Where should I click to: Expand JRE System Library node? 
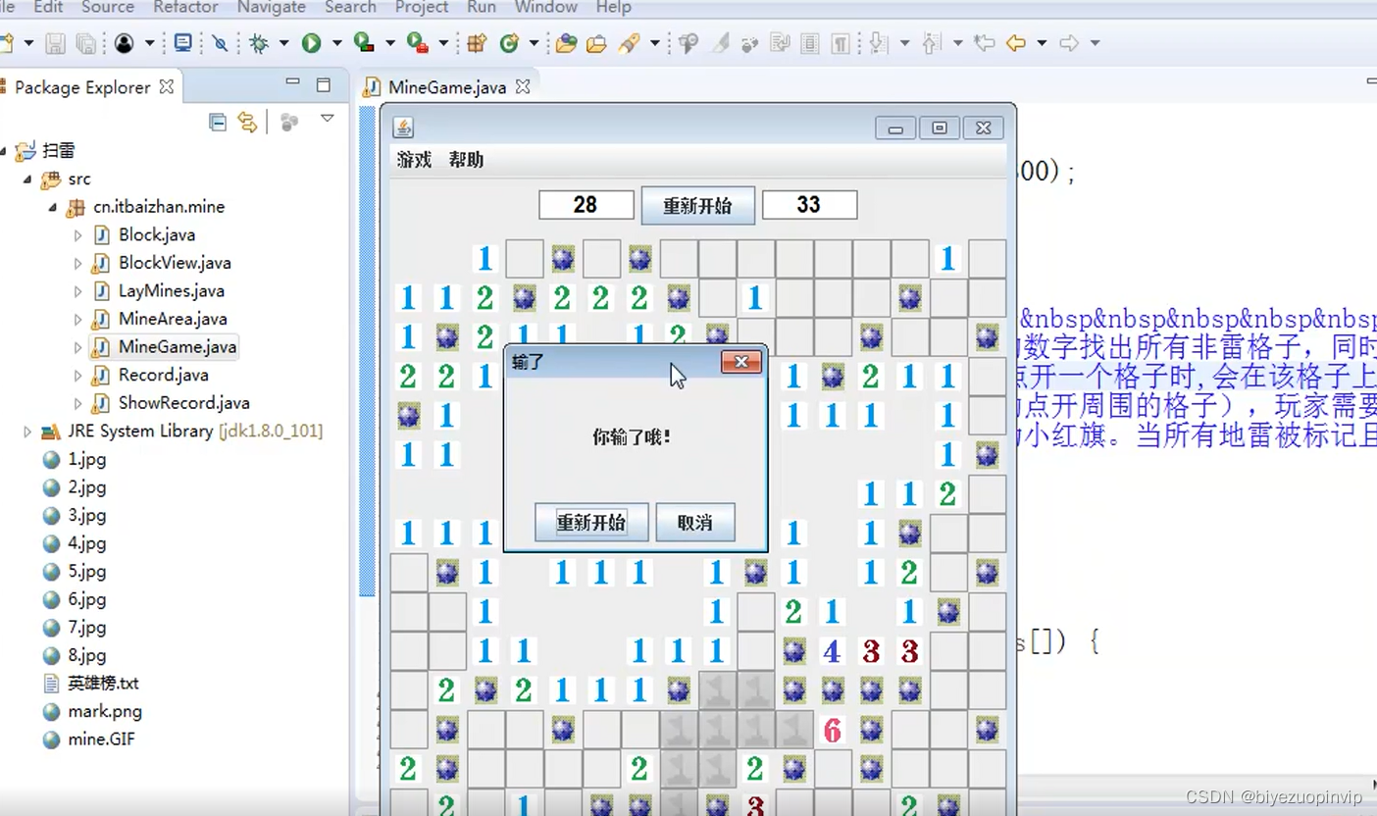point(27,432)
